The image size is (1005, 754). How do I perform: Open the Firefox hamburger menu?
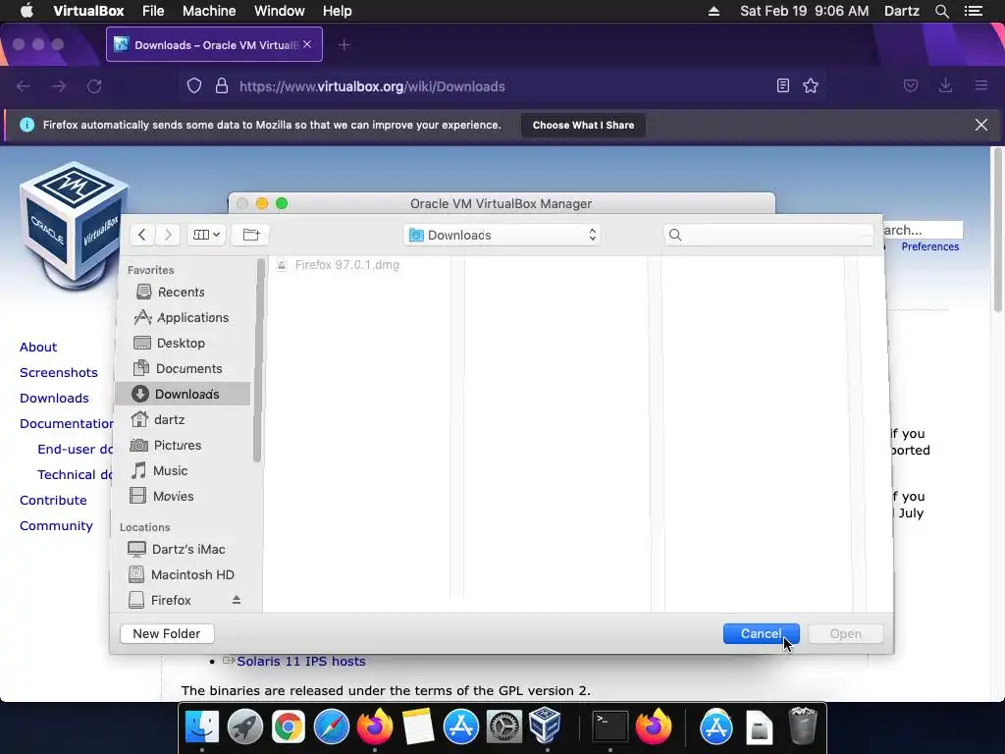pos(981,85)
